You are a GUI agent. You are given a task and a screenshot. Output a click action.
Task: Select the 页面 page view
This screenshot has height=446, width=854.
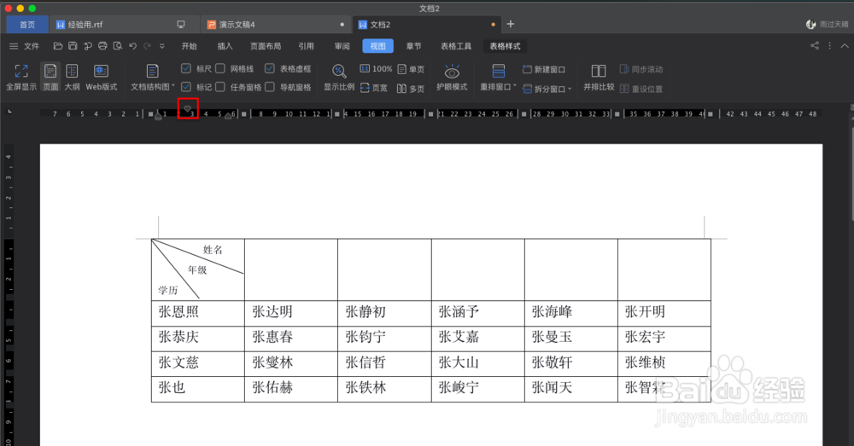[x=50, y=78]
